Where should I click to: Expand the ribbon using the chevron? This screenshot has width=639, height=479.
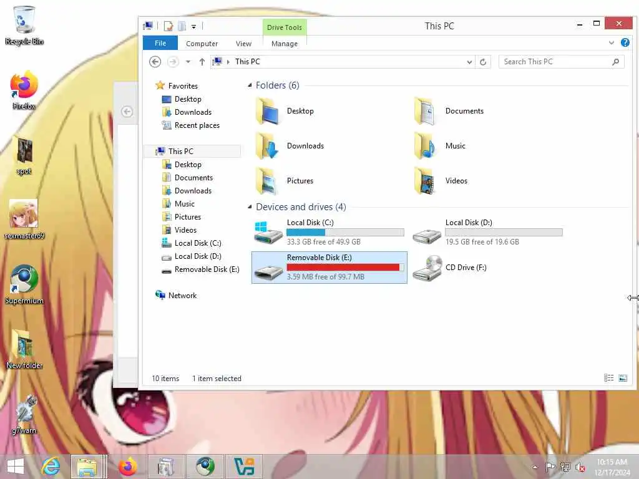612,42
